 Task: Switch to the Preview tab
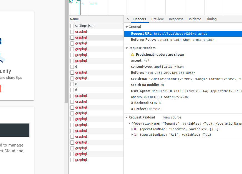point(157,19)
